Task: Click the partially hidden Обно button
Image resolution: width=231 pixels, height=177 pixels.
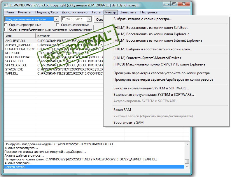Action: pyautogui.click(x=99, y=20)
